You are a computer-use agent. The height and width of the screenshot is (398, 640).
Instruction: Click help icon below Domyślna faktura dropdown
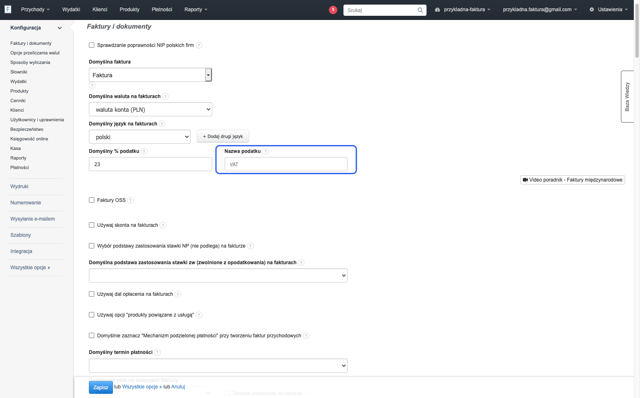(x=92, y=85)
